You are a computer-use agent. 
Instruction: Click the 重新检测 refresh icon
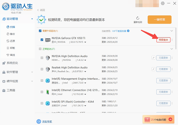[x=138, y=18]
